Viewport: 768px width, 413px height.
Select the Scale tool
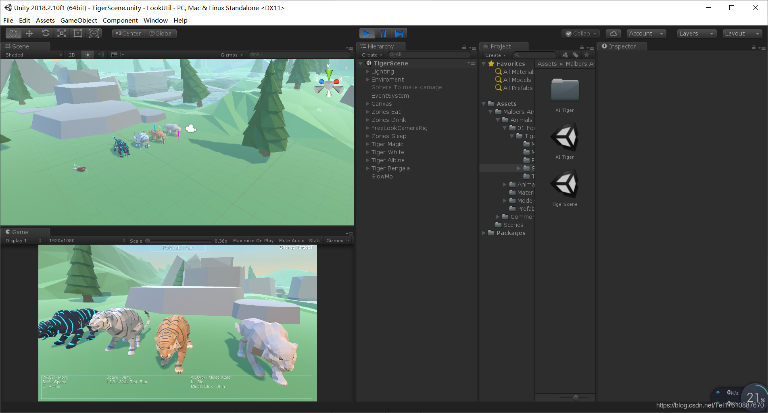click(62, 34)
